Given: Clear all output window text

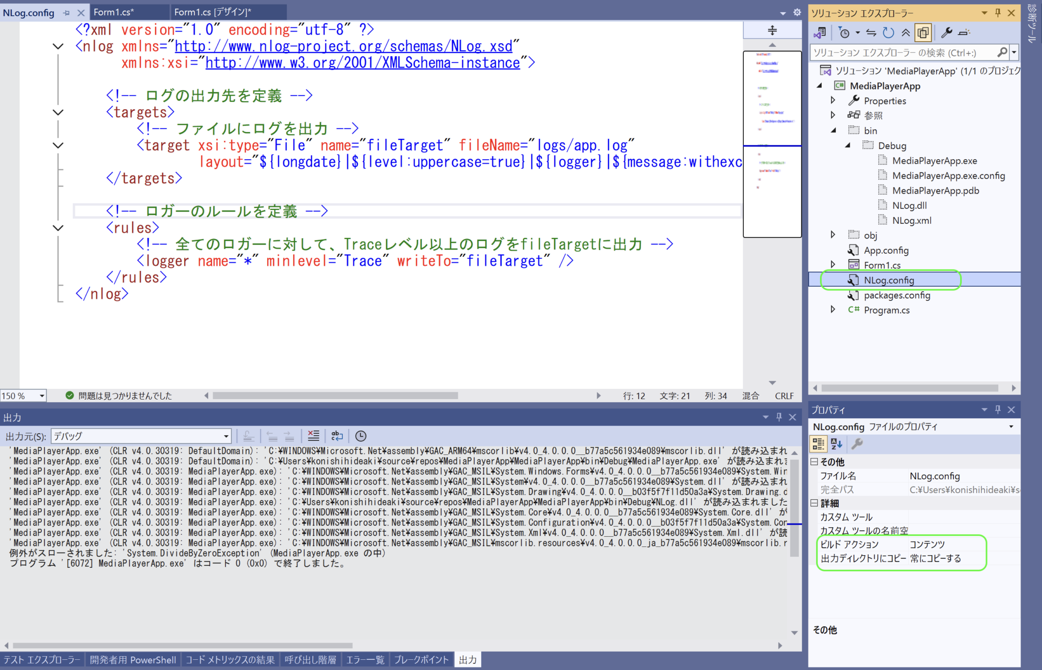Looking at the screenshot, I should (313, 435).
